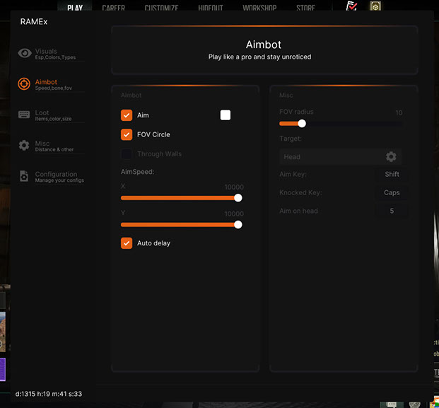Uncheck the Auto delay checkbox
This screenshot has width=439, height=408.
127,243
